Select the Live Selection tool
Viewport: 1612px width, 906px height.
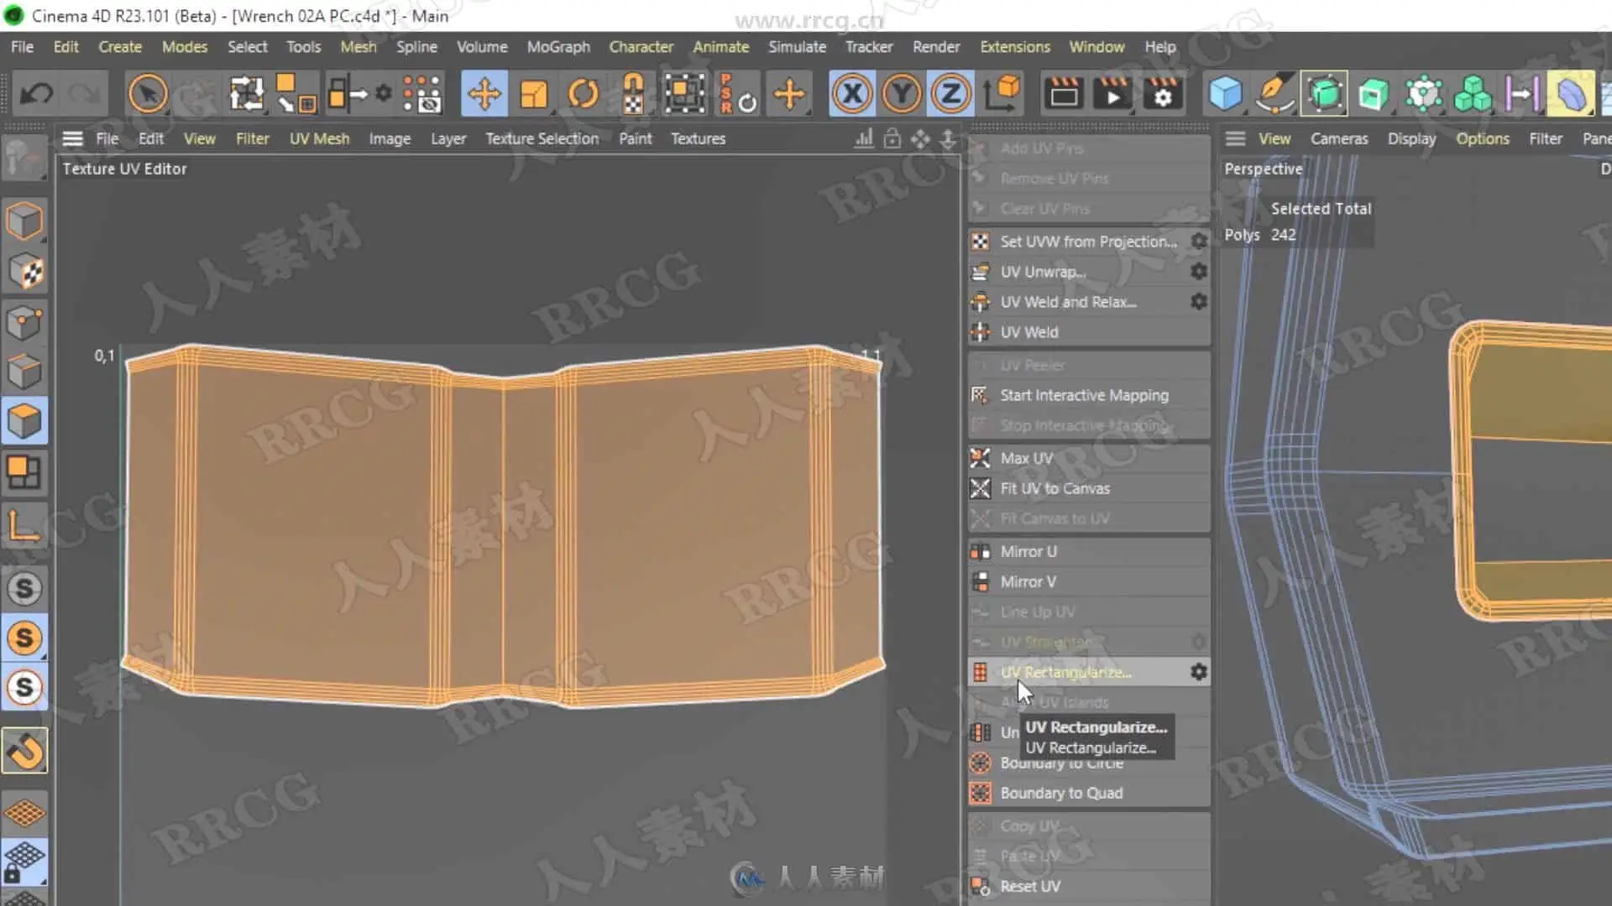coord(148,94)
